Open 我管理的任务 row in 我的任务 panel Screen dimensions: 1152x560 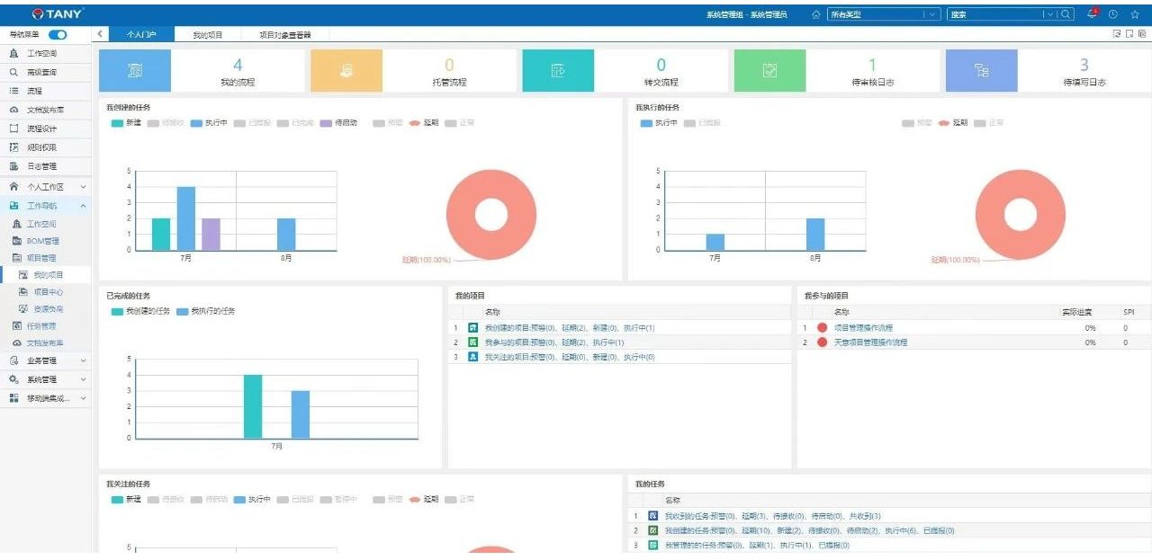[x=756, y=545]
